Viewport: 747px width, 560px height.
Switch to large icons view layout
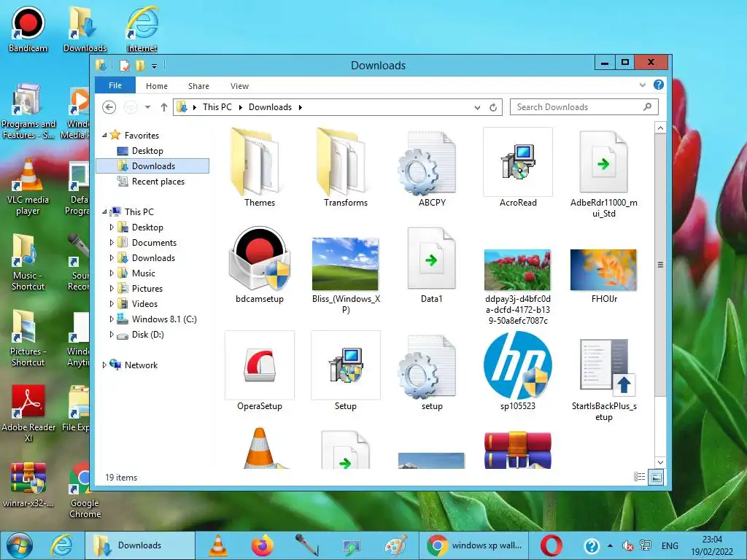(x=656, y=477)
